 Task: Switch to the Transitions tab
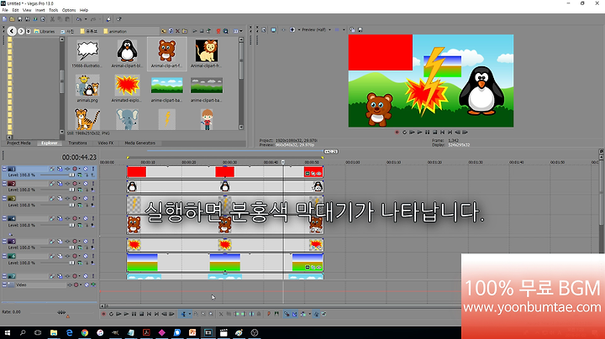(x=77, y=143)
